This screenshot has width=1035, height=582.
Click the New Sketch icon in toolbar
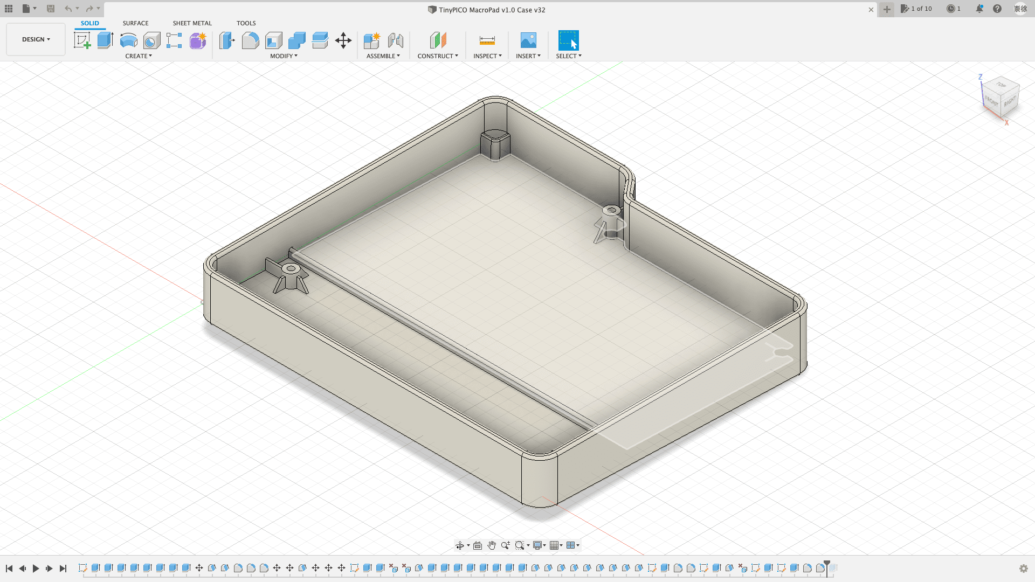(x=82, y=40)
